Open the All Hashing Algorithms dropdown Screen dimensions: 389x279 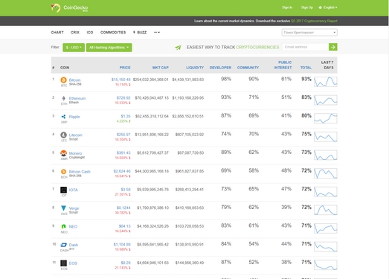pyautogui.click(x=109, y=48)
